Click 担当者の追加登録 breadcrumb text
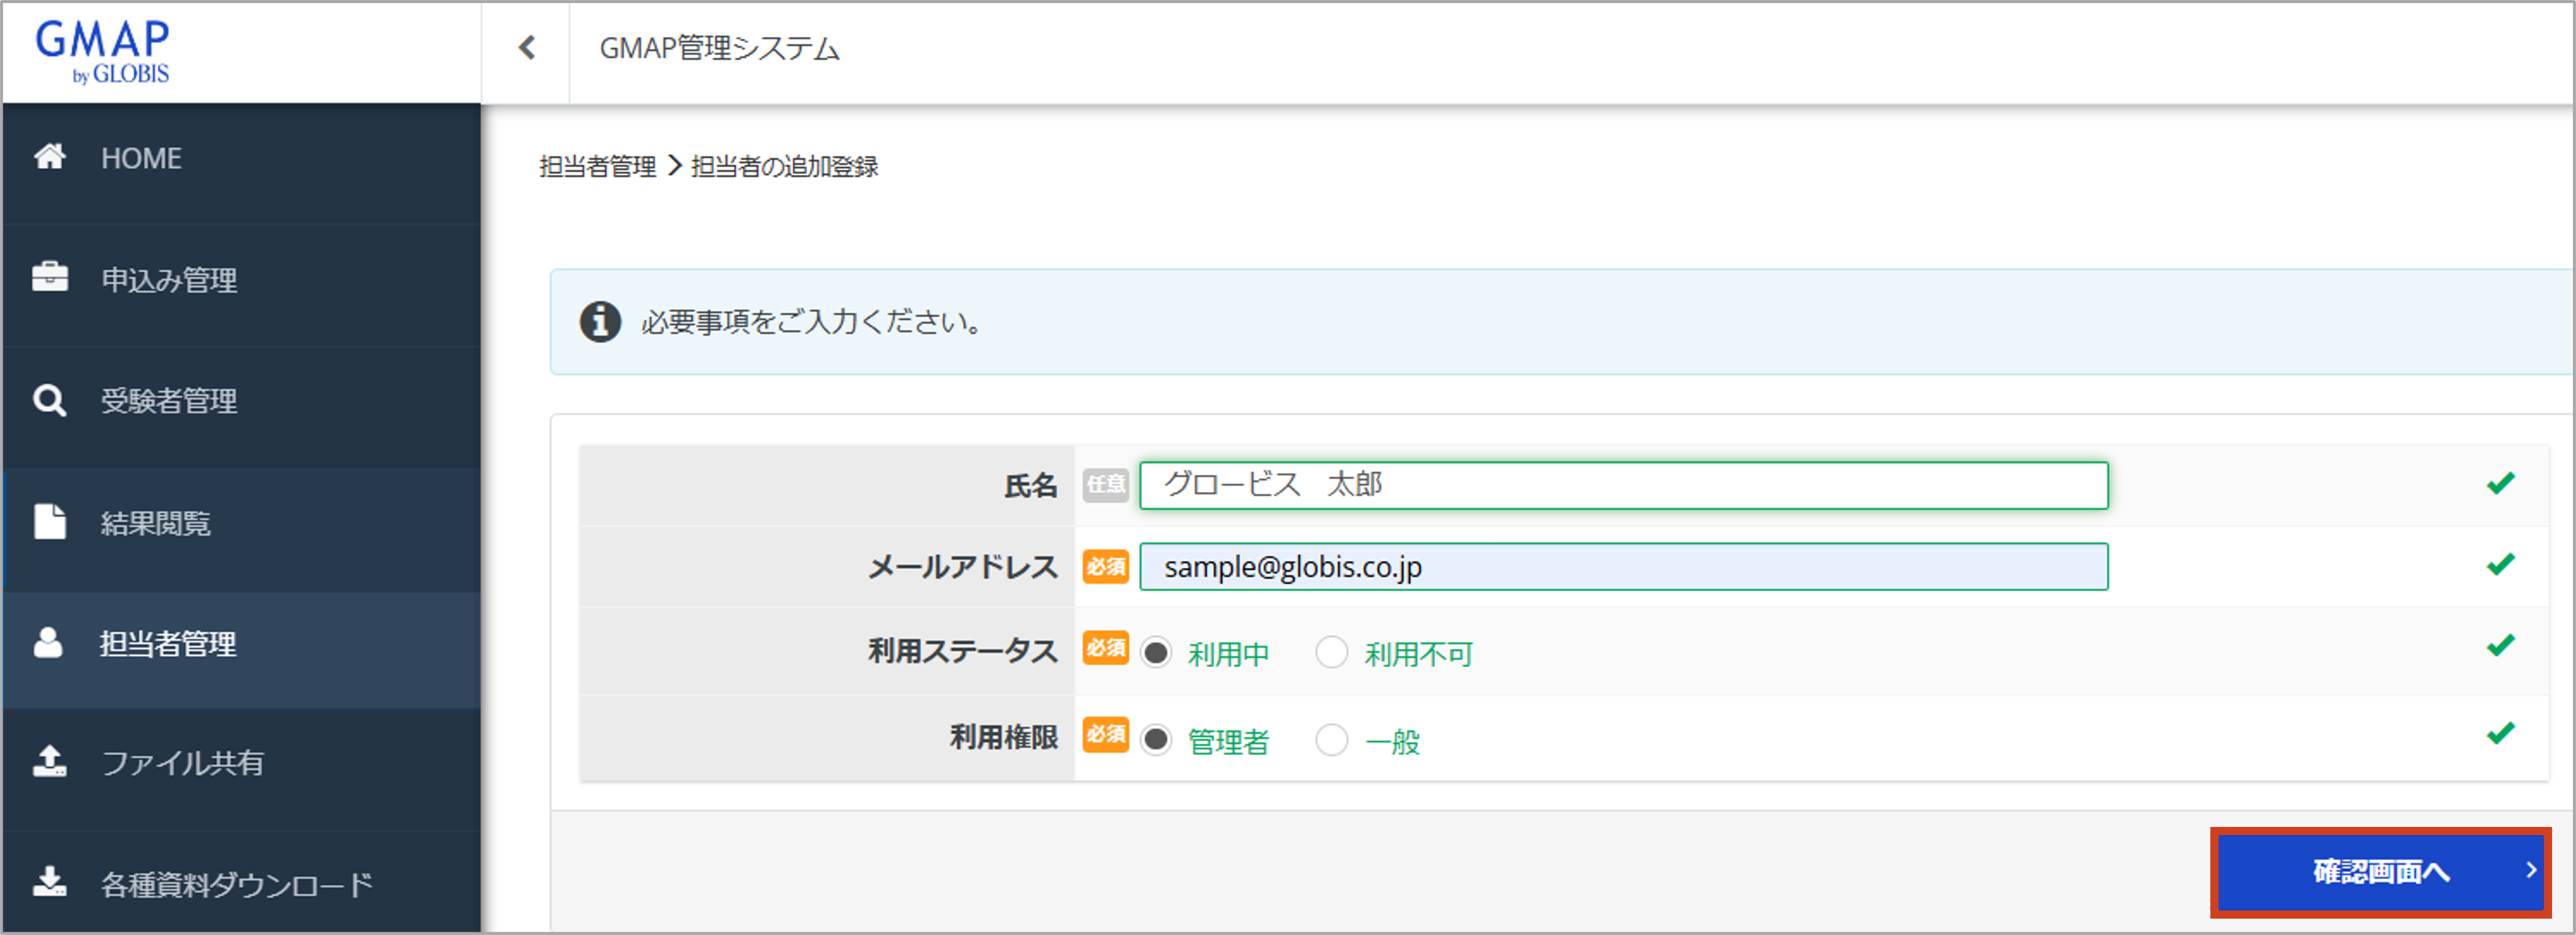 pos(784,166)
